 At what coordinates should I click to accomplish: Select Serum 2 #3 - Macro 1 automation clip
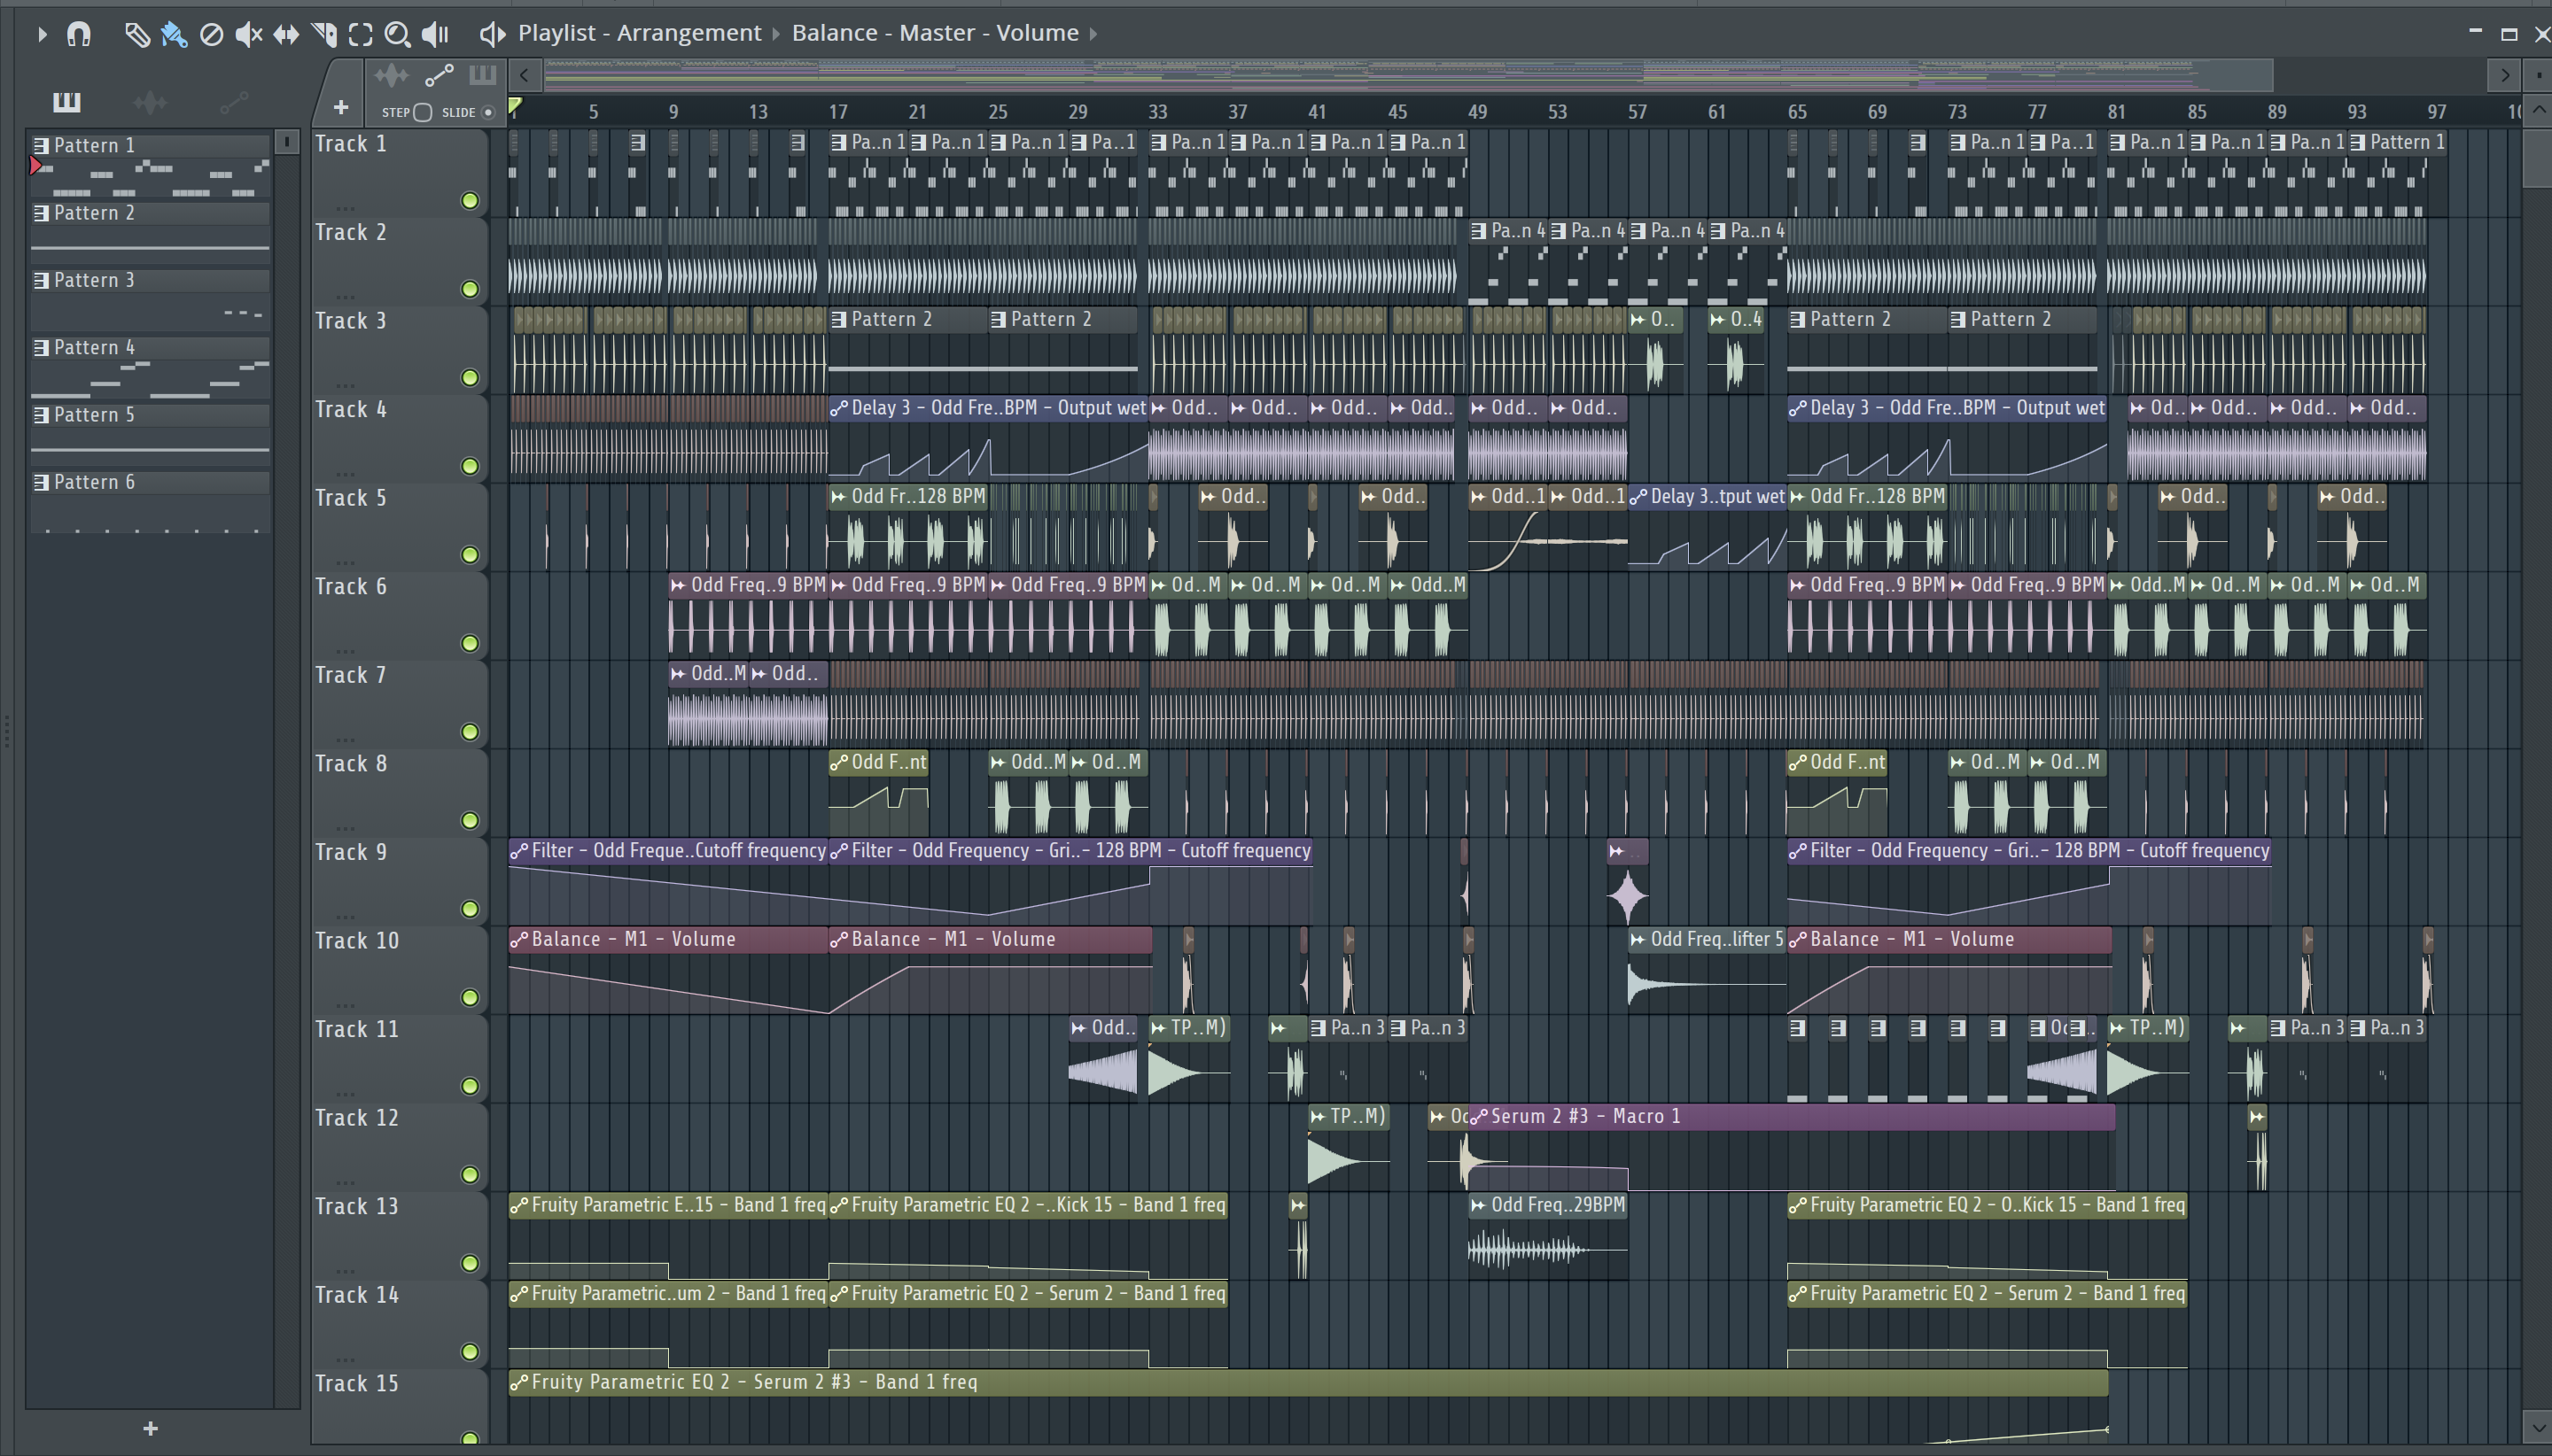point(1792,1148)
